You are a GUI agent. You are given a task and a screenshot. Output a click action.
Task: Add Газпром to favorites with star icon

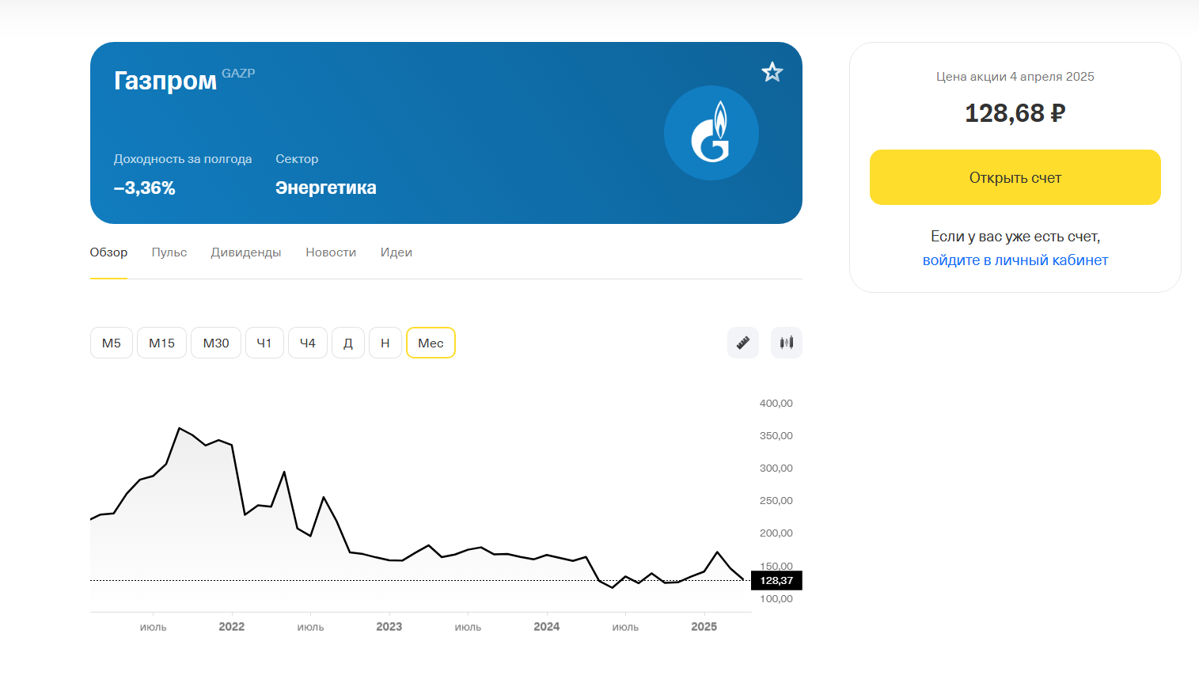(772, 72)
